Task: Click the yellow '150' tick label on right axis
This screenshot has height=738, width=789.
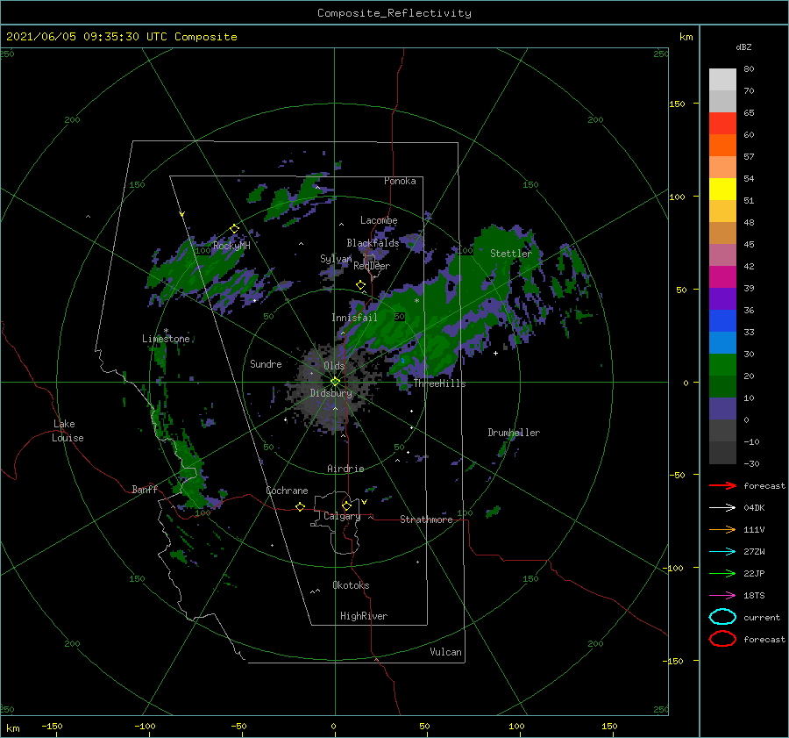Action: click(x=677, y=104)
